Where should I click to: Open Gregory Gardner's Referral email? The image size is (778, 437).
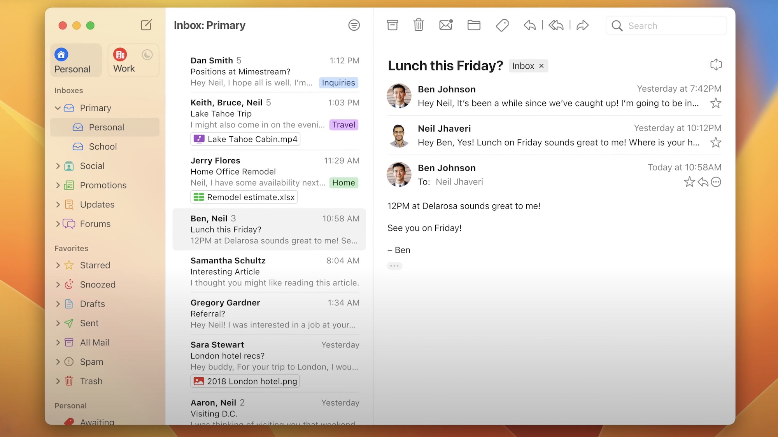269,314
